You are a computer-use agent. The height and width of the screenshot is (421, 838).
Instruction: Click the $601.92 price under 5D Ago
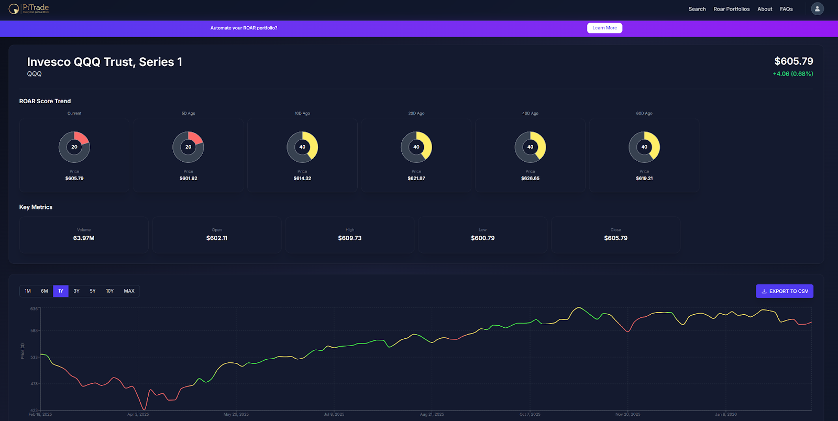click(x=189, y=179)
